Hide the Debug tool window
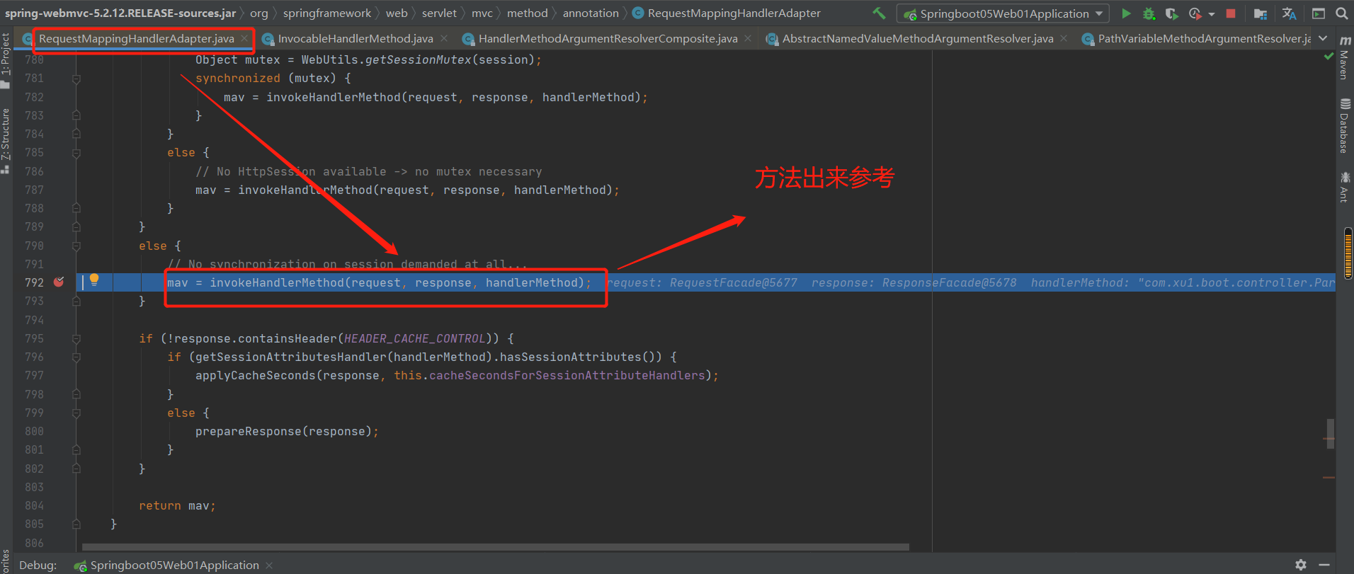This screenshot has width=1354, height=574. [x=1324, y=565]
